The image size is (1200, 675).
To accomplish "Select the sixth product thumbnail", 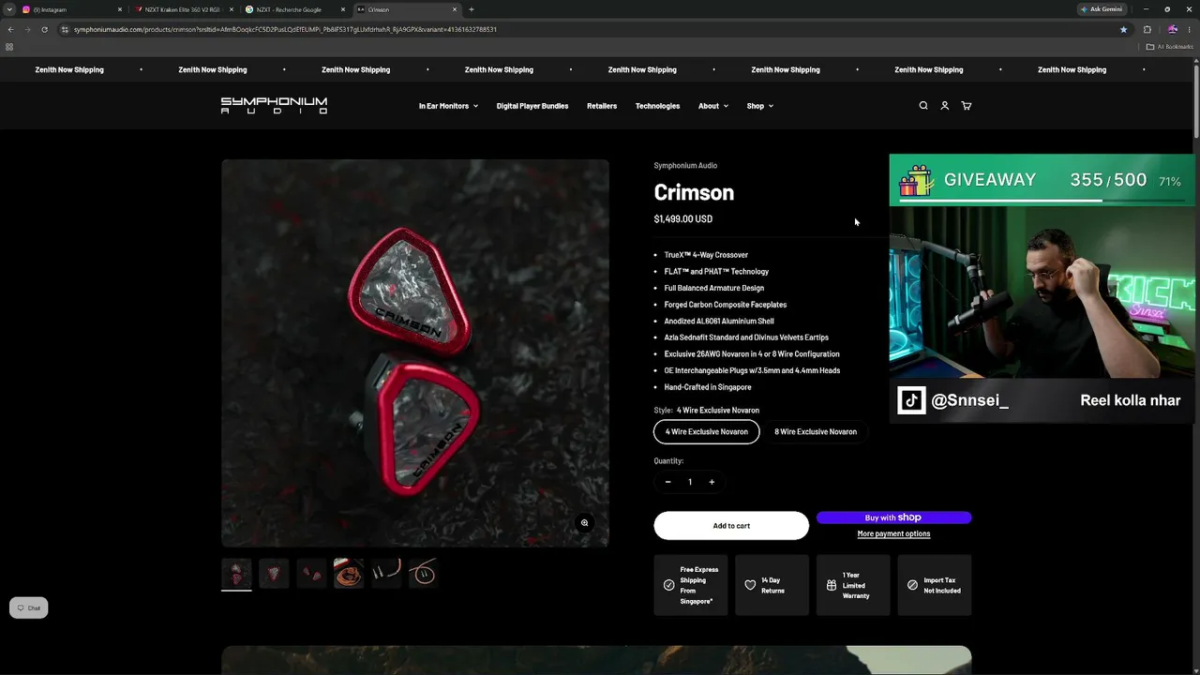I will 424,573.
